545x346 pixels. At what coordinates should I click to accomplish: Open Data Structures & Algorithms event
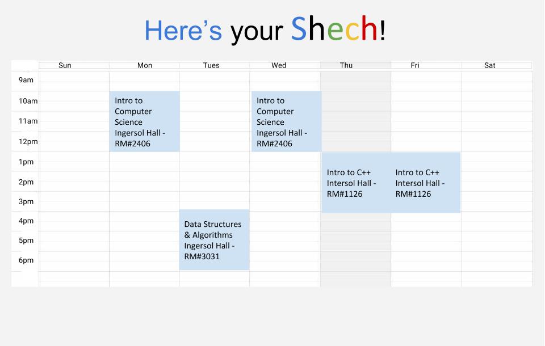(215, 240)
